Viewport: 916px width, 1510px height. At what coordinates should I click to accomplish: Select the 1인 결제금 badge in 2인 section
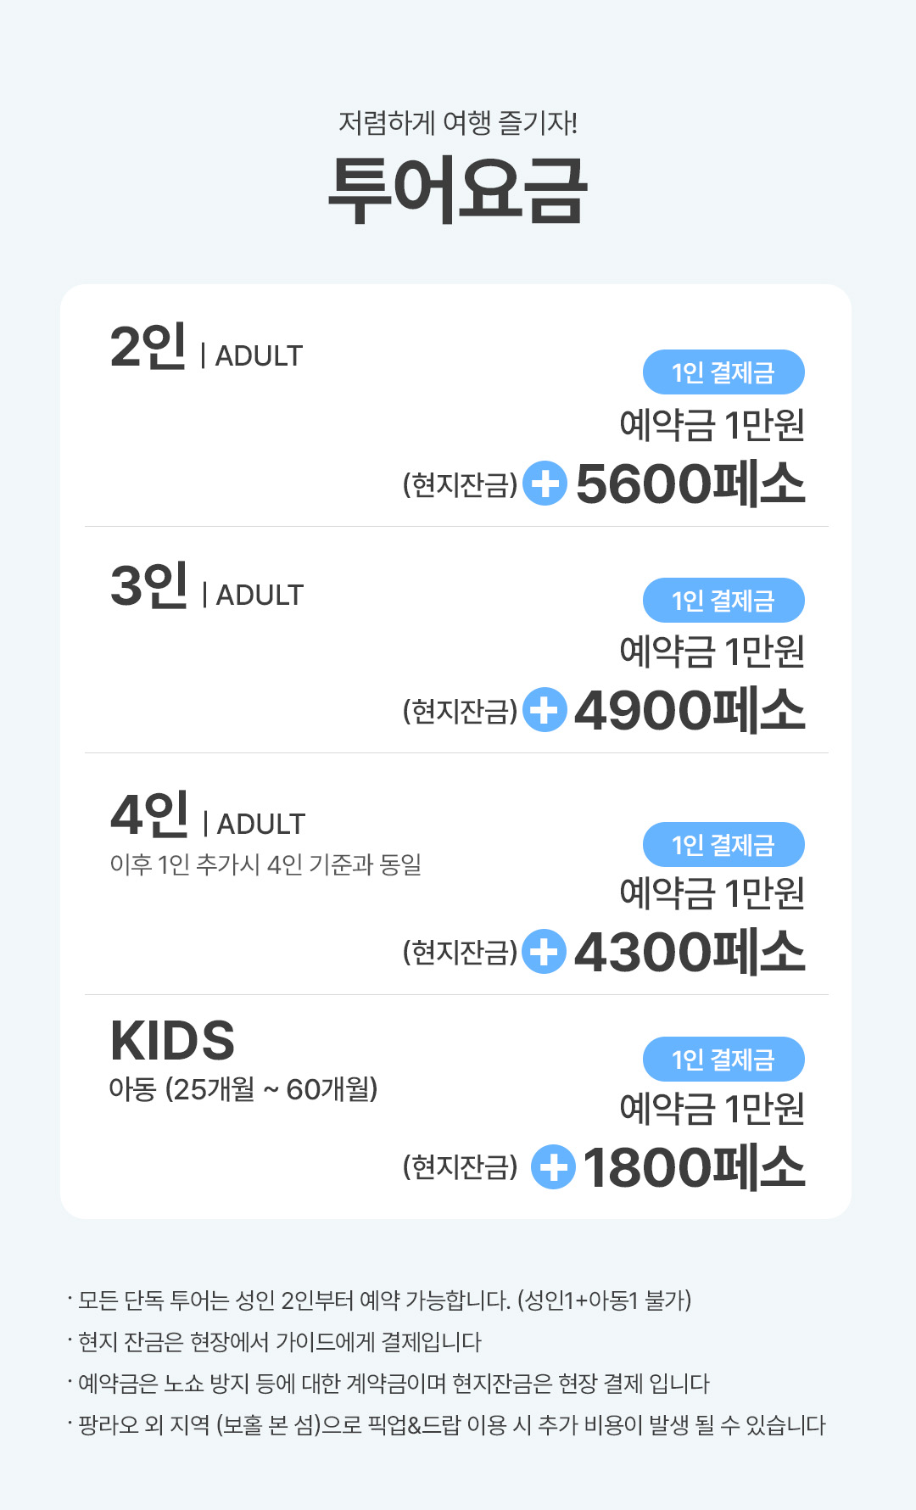723,372
